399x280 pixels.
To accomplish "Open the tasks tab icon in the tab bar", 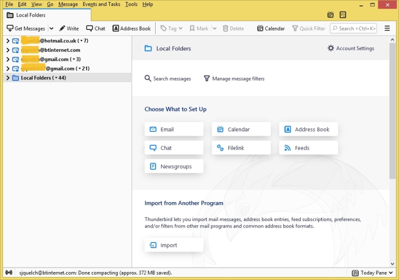I will pyautogui.click(x=343, y=15).
